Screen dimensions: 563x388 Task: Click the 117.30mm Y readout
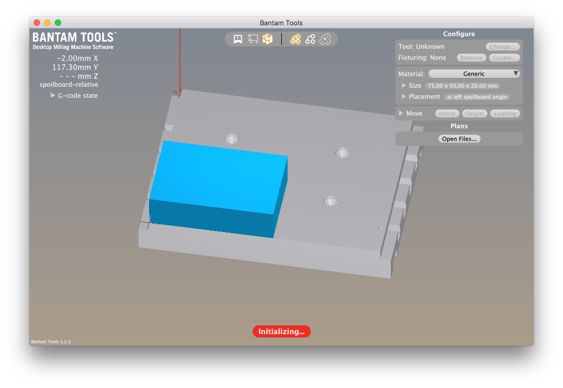[x=75, y=67]
